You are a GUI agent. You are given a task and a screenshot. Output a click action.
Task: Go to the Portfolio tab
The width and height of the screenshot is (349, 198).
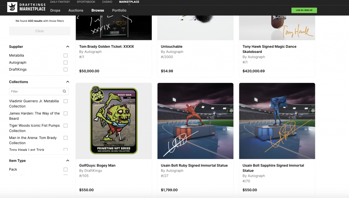[119, 10]
